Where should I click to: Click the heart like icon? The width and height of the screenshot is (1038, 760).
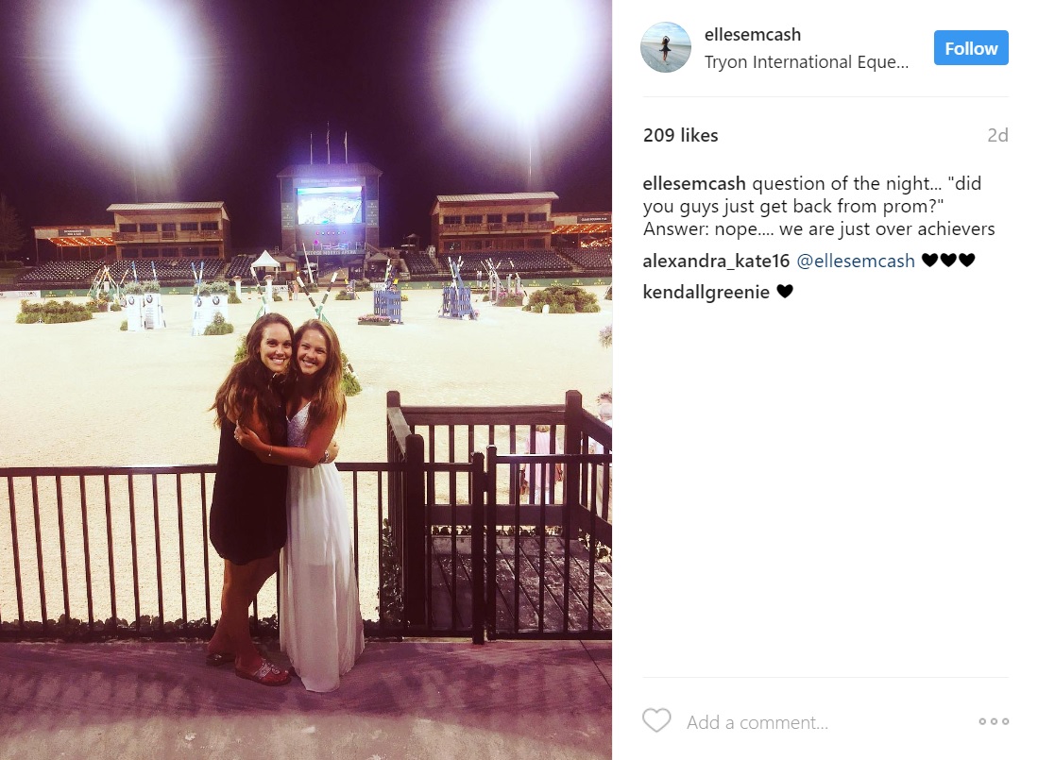[656, 721]
